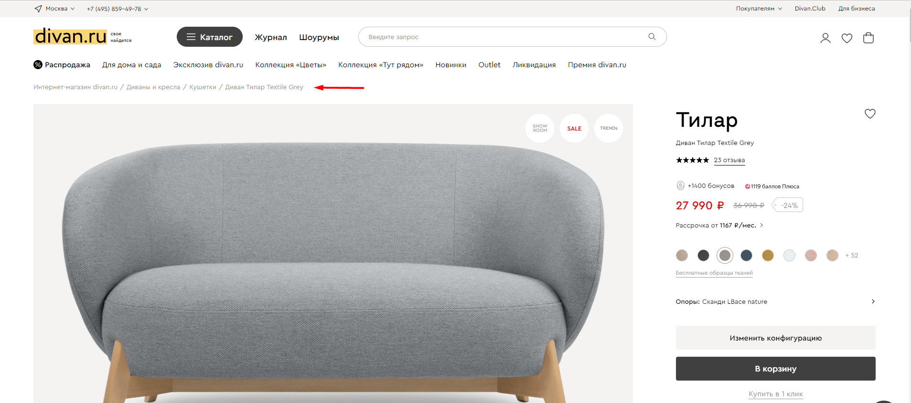Select the dark charcoal fabric swatch

pos(703,256)
